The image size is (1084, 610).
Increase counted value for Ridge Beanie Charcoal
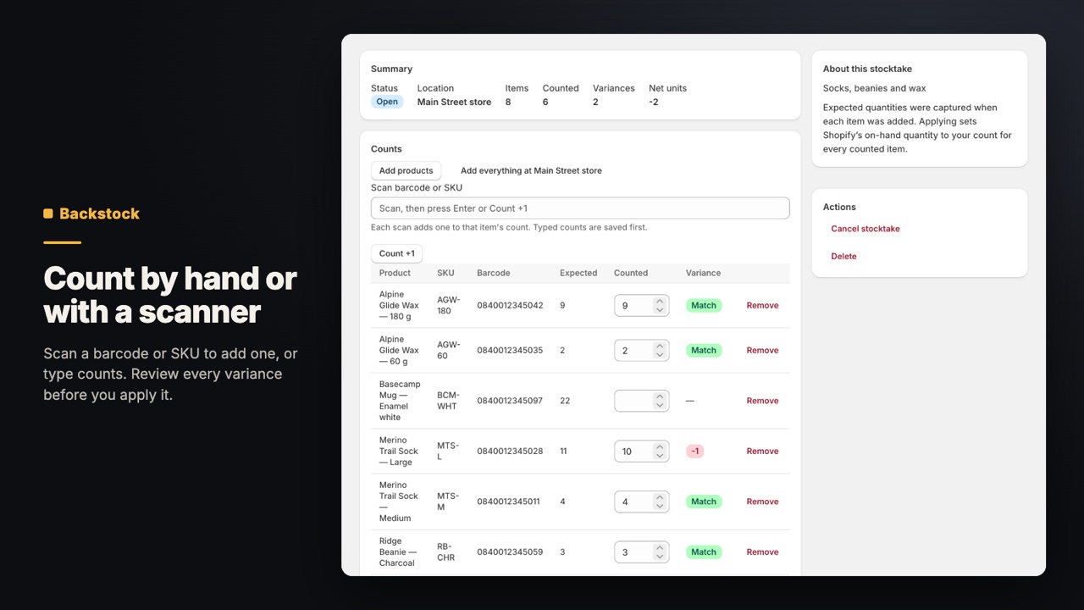[660, 547]
